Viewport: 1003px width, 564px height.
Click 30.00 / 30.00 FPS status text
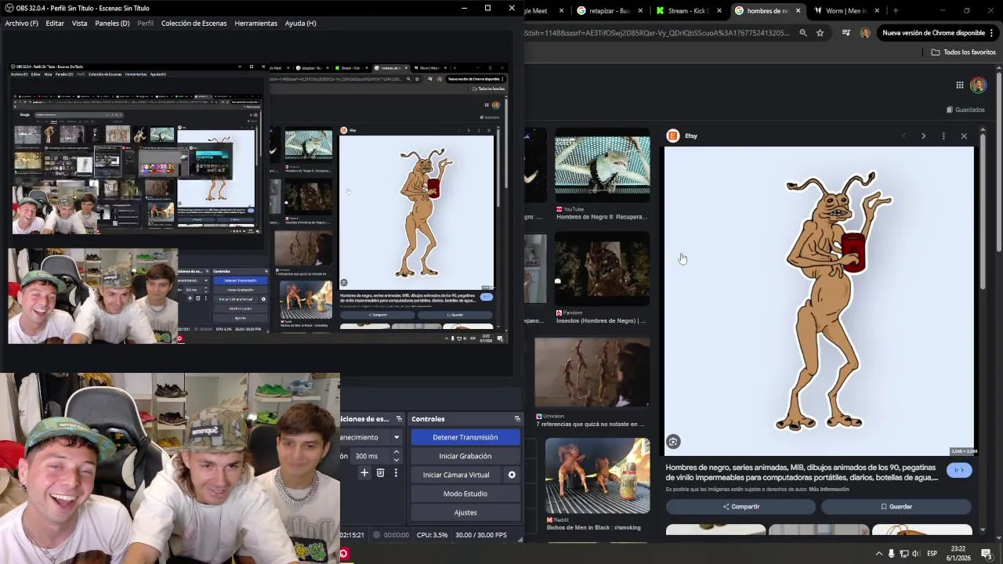(481, 535)
